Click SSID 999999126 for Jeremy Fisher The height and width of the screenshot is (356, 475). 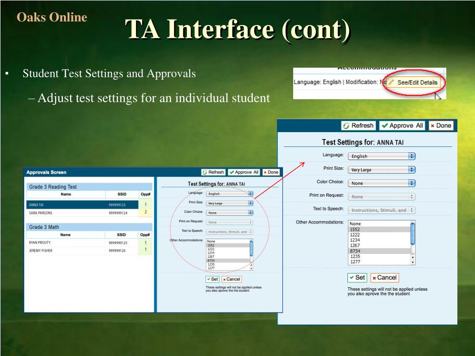(117, 251)
